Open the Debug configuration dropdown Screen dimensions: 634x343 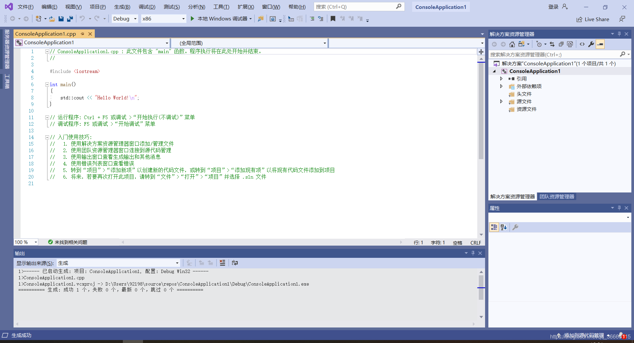pyautogui.click(x=125, y=19)
